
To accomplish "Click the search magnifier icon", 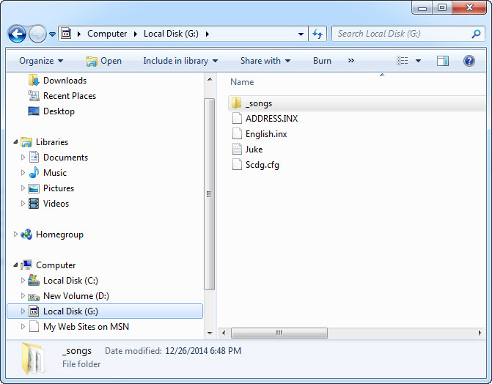I will click(x=476, y=34).
